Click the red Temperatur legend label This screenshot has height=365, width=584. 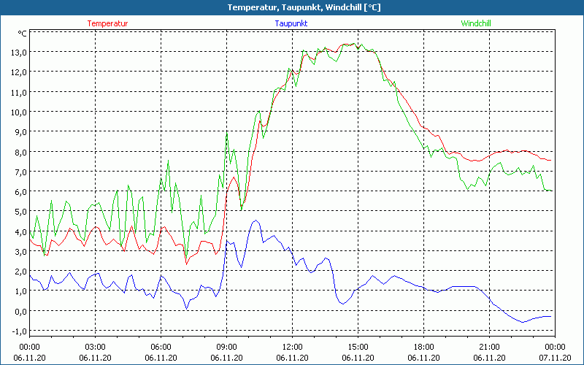coord(107,23)
